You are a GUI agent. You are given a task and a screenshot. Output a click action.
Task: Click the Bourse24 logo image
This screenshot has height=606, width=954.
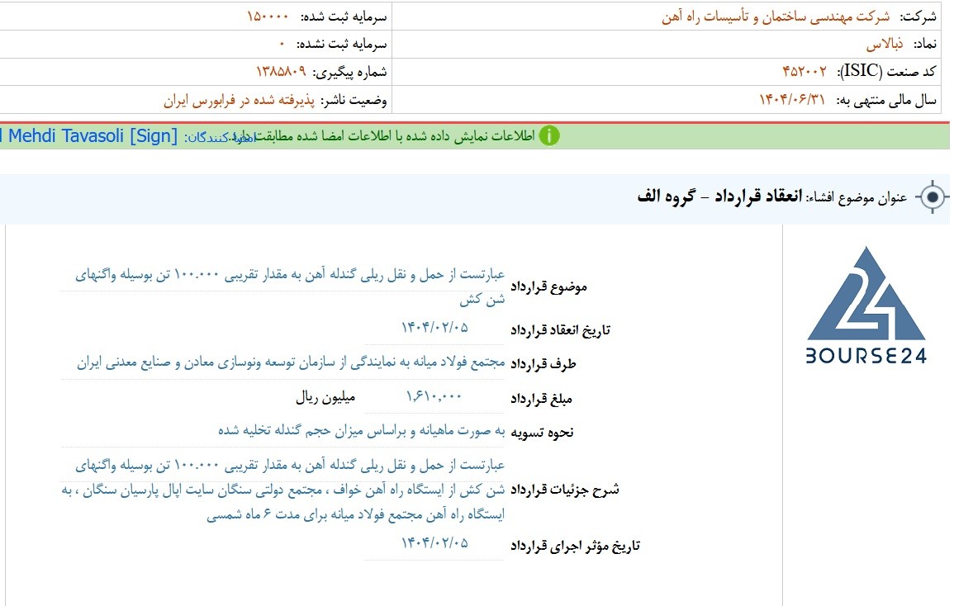866,305
